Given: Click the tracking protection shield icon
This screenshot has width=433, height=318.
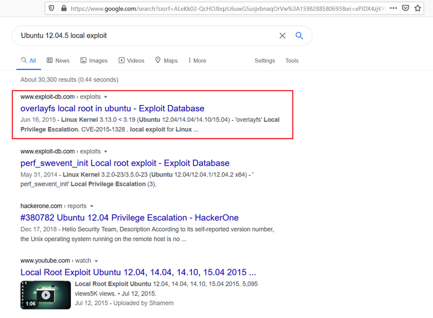Looking at the screenshot, I should [x=52, y=9].
